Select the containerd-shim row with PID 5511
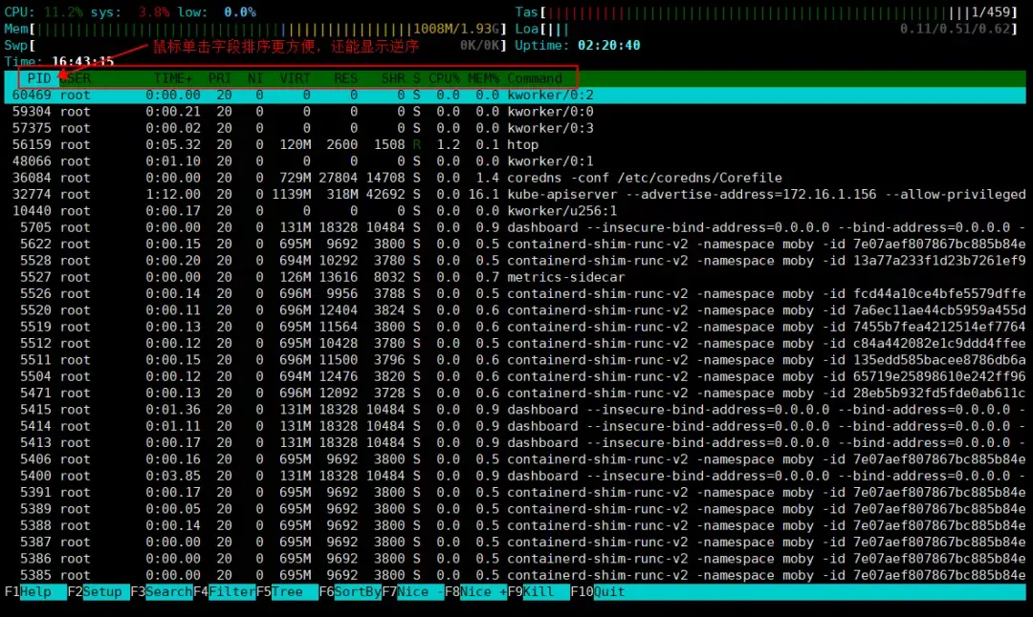Image resolution: width=1033 pixels, height=617 pixels. (516, 360)
